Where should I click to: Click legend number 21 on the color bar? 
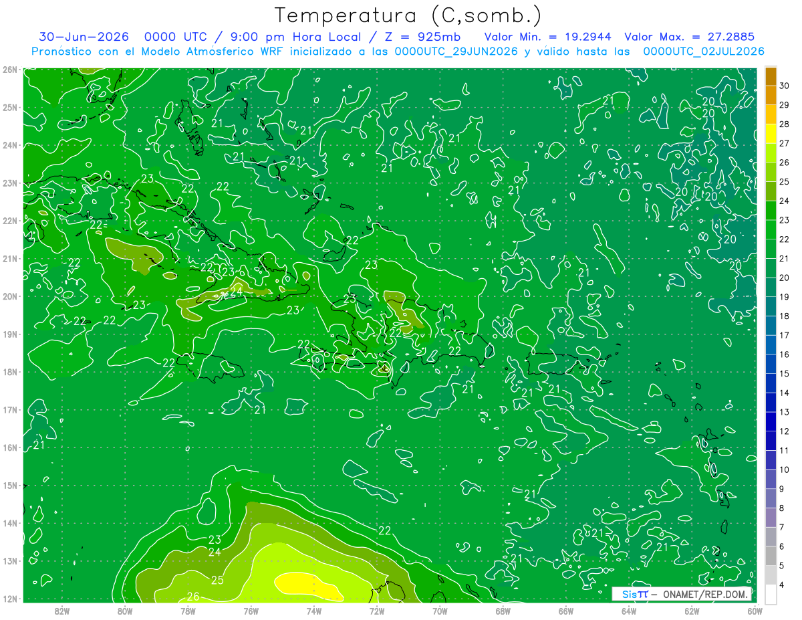[x=785, y=259]
